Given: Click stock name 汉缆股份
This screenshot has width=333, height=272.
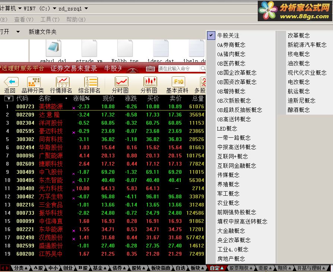Looking at the screenshot, I should pos(51,237).
